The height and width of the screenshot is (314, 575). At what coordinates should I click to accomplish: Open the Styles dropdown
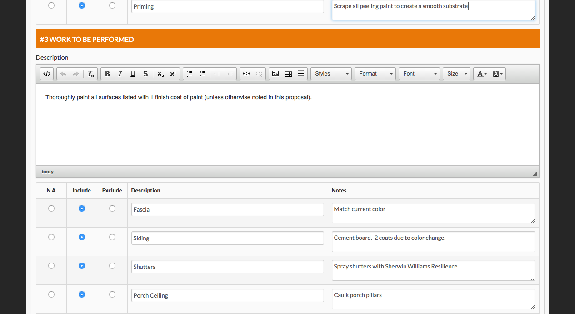click(331, 74)
